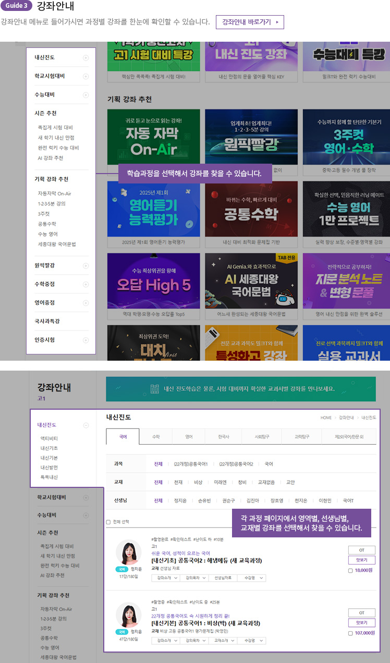
Task: Open the 강좌안내 바로가기 button
Action: [x=250, y=22]
